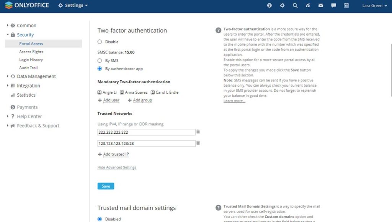Viewport: 392px width, 222px height.
Task: Click the Common label in sidebar
Action: pos(26,26)
